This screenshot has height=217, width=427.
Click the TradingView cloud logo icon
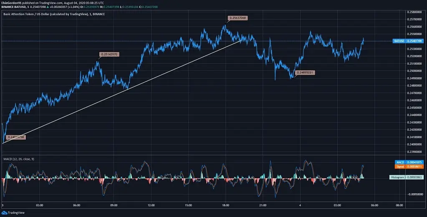[x=4, y=213]
